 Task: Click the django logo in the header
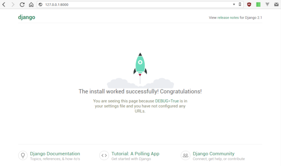point(26,17)
